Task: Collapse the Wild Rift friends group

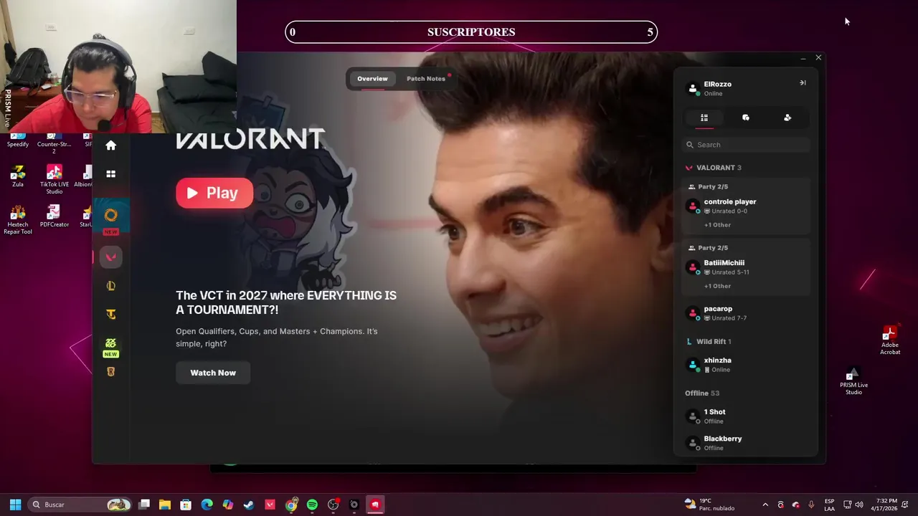Action: tap(709, 342)
